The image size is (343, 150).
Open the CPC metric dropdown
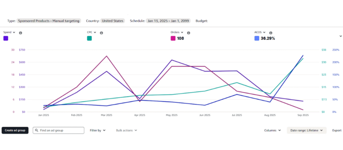point(92,32)
